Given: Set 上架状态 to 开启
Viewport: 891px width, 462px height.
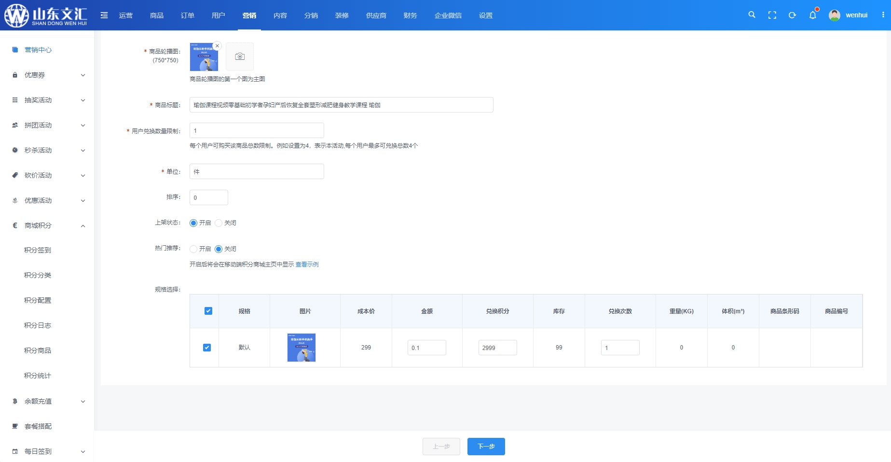Looking at the screenshot, I should pyautogui.click(x=193, y=223).
